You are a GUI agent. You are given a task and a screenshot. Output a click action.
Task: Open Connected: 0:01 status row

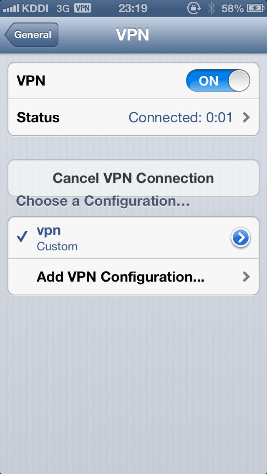(x=133, y=117)
